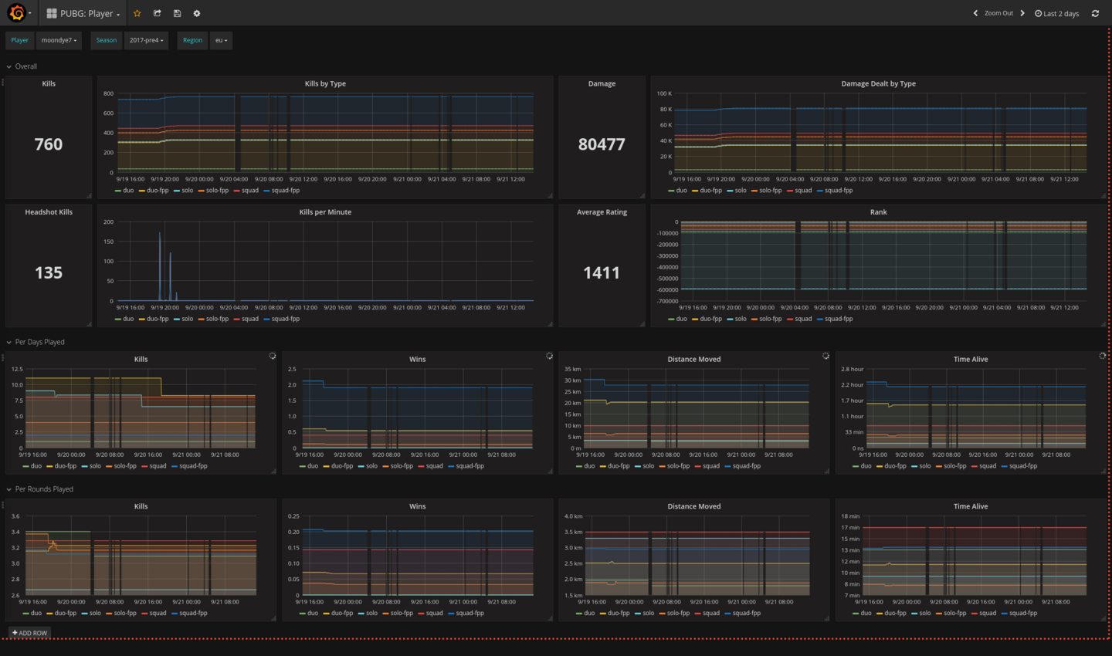Click the Player variable label
The width and height of the screenshot is (1112, 656).
pos(20,40)
